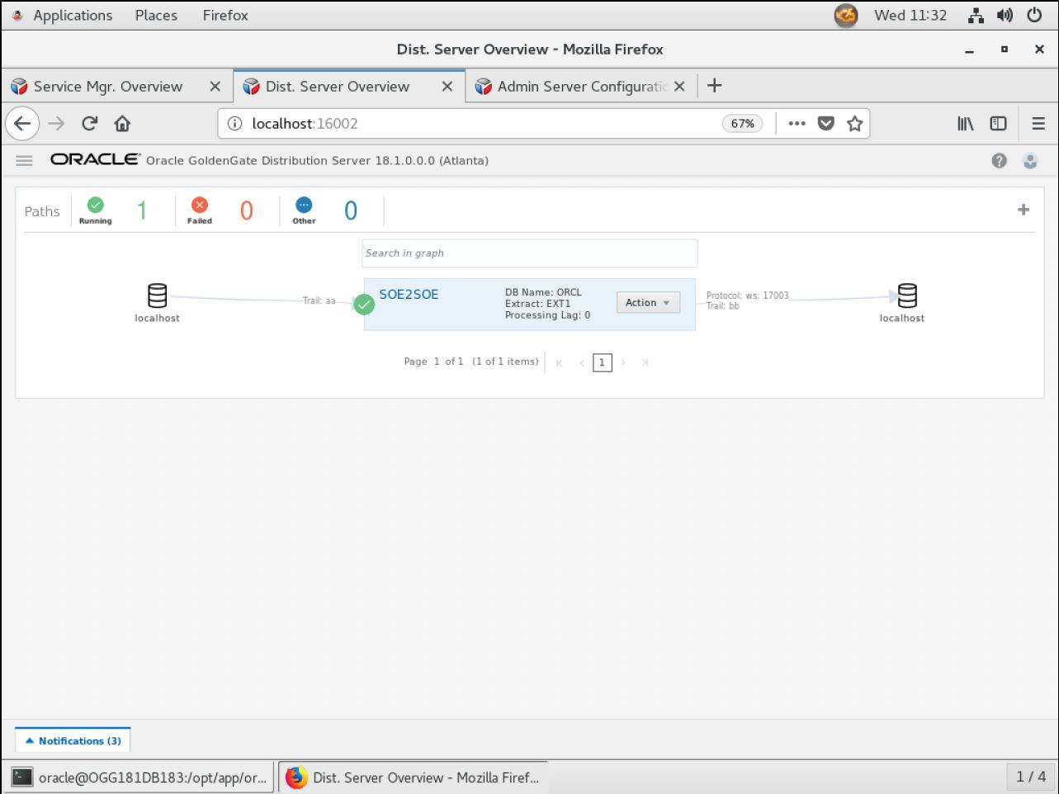Switch to the oracle terminal taskbar window
Viewport: 1059px width, 794px height.
point(139,777)
